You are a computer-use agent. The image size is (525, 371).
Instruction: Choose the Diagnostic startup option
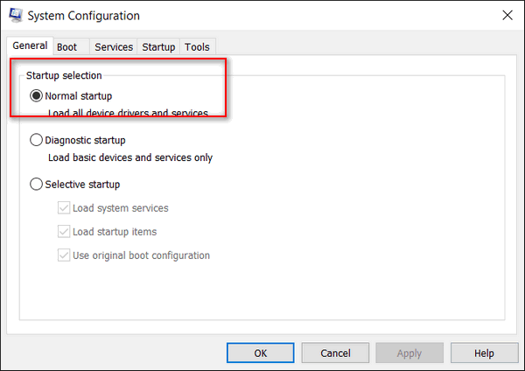click(36, 140)
